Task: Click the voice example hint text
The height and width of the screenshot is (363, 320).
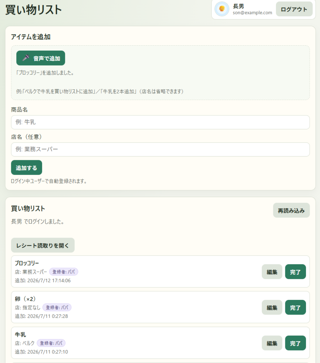Action: pyautogui.click(x=100, y=92)
